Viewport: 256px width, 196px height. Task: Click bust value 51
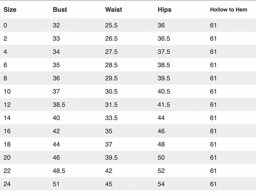tap(56, 184)
